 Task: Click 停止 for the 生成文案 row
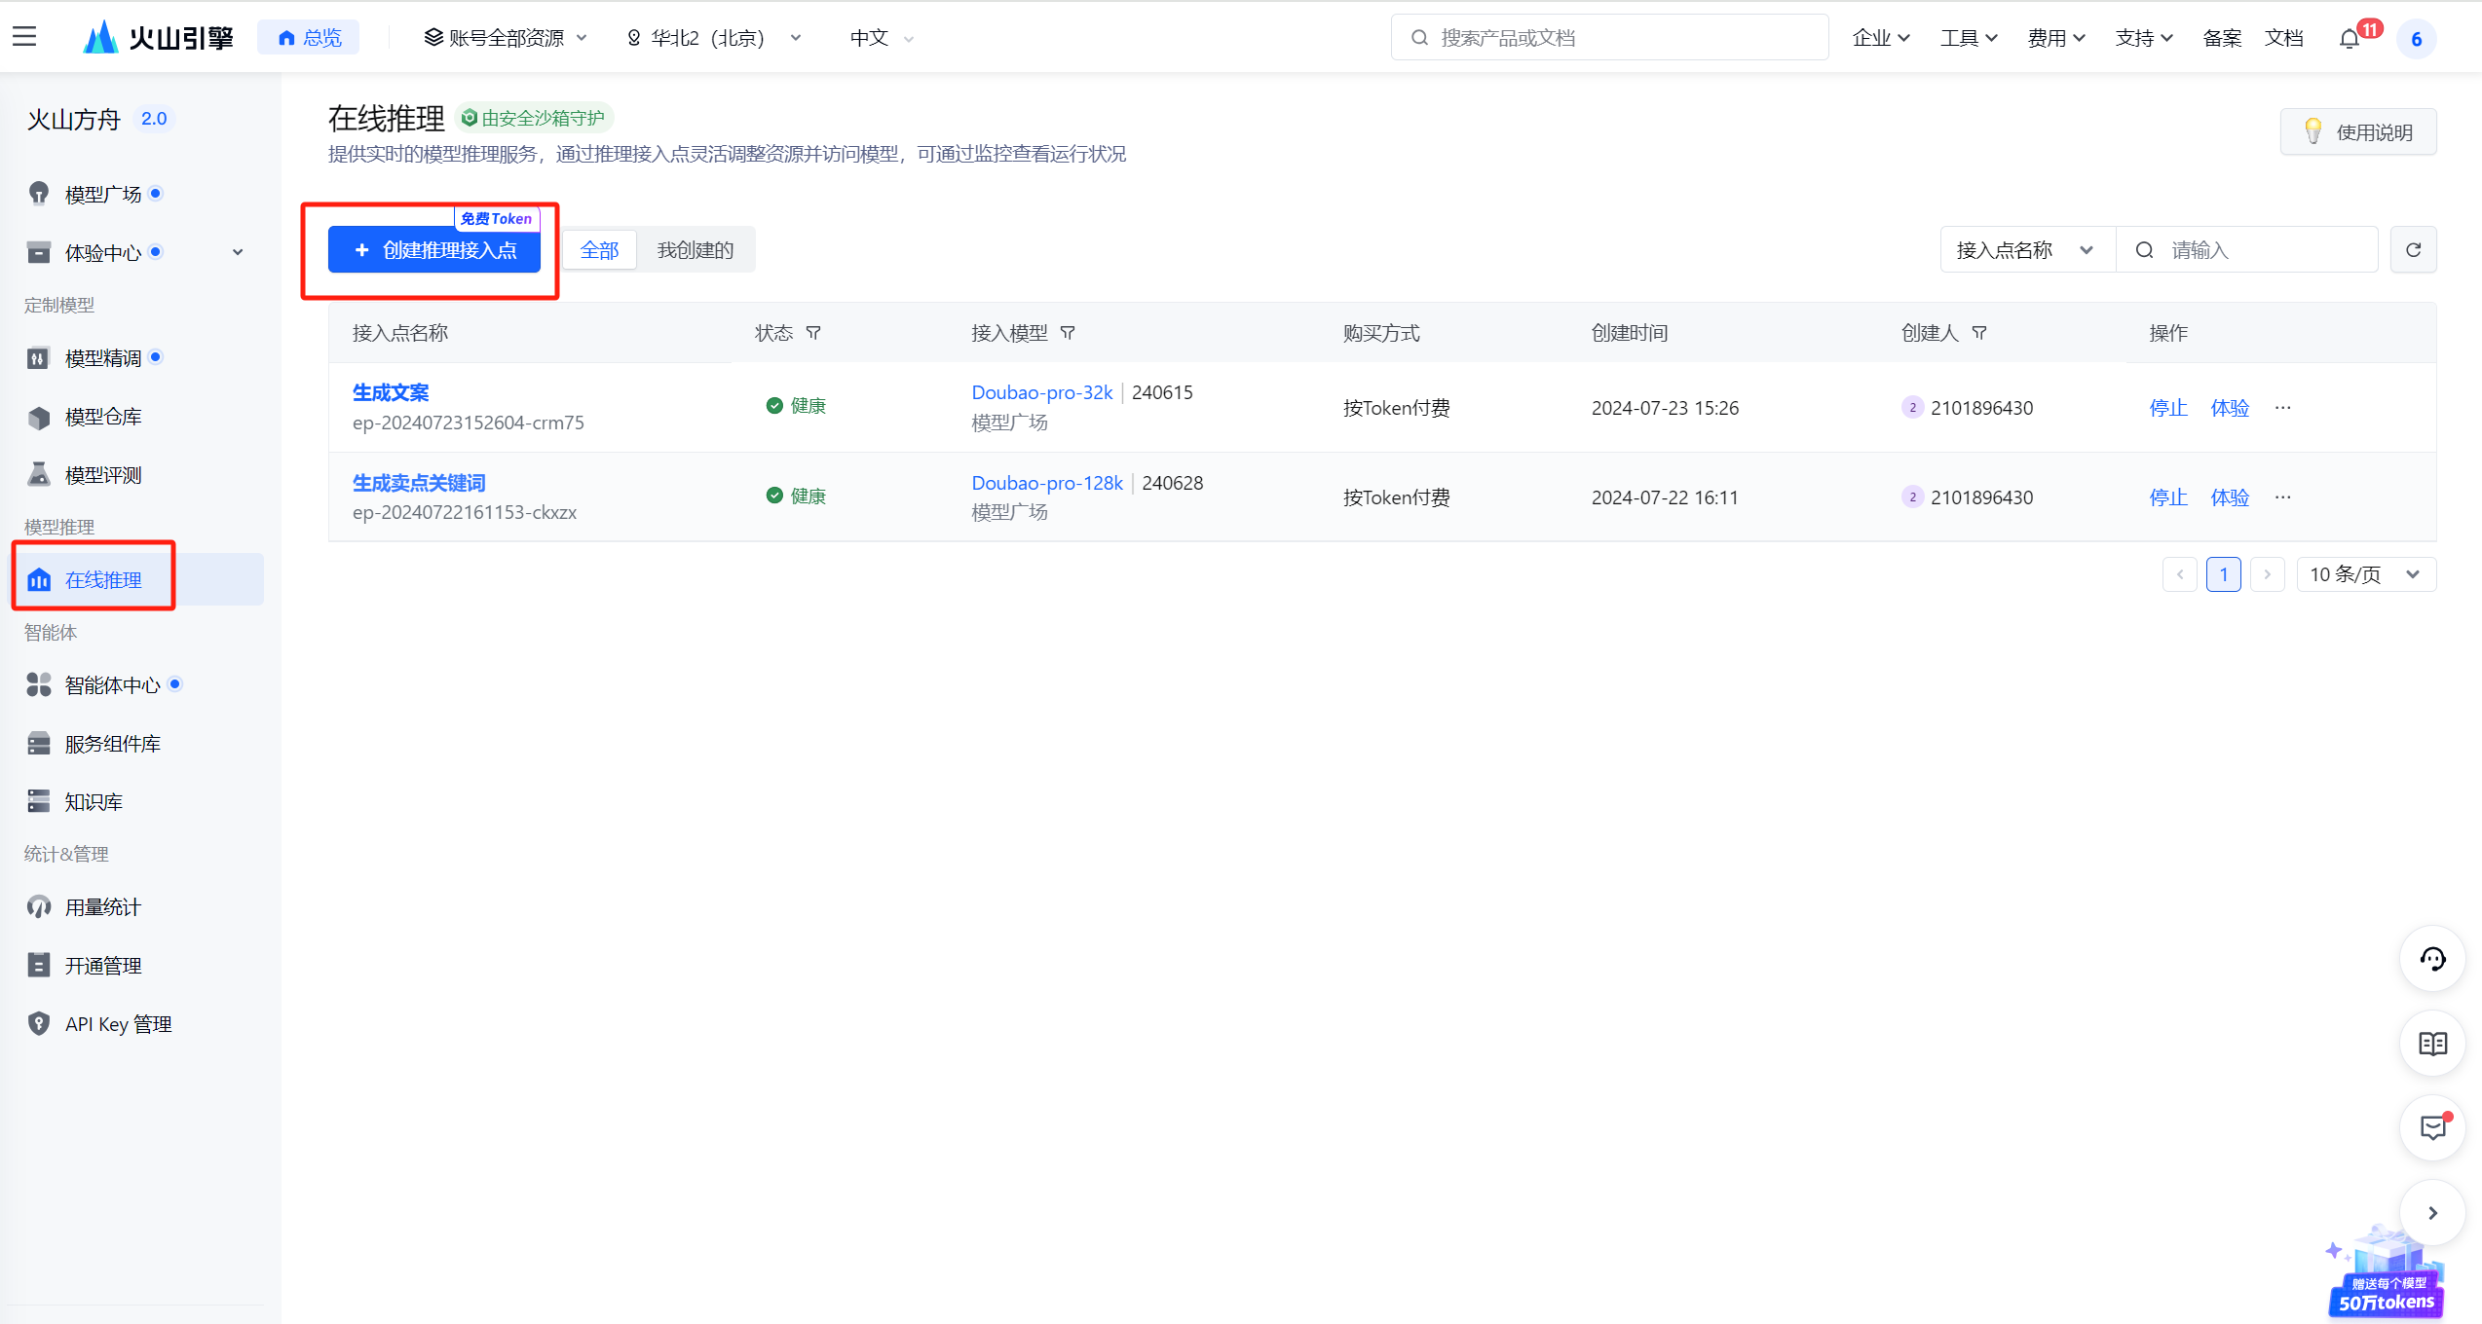2168,408
